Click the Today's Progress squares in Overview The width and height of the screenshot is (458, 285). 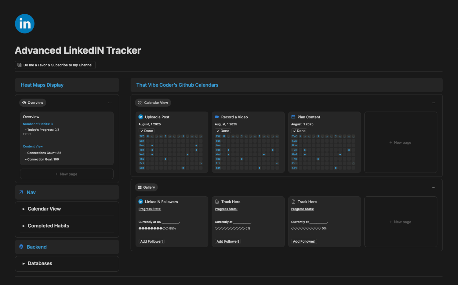pos(27,134)
